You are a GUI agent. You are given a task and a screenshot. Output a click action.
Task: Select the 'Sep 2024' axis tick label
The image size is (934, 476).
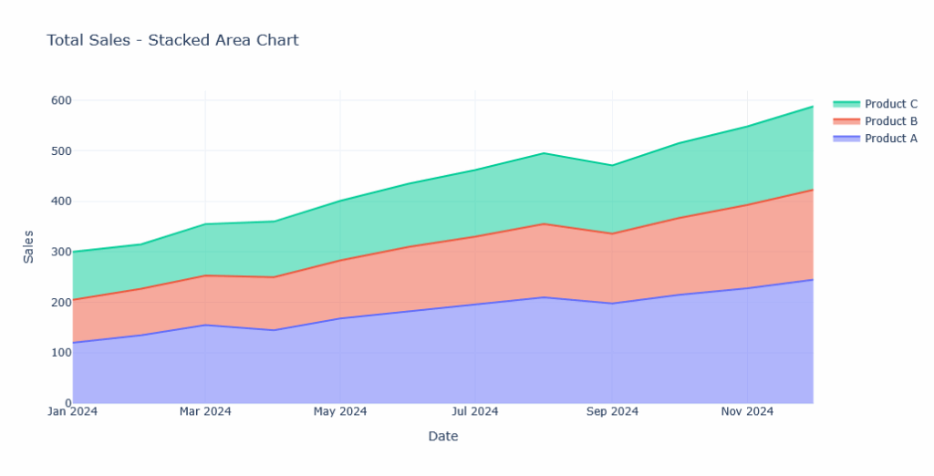(x=611, y=411)
